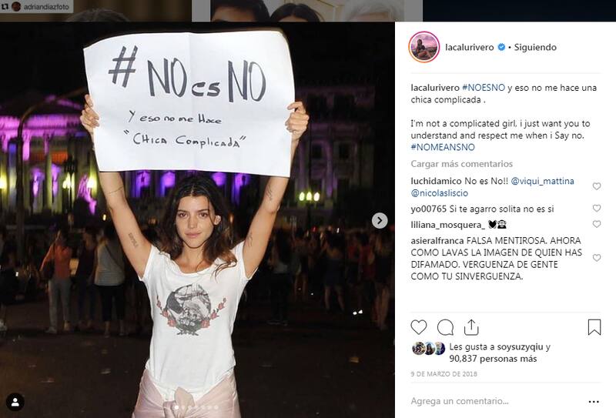Open the #NOESNO hashtag link
This screenshot has height=418, width=616.
484,88
